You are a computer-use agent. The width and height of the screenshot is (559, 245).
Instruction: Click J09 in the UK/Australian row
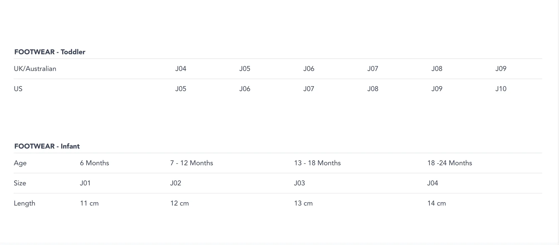point(501,69)
